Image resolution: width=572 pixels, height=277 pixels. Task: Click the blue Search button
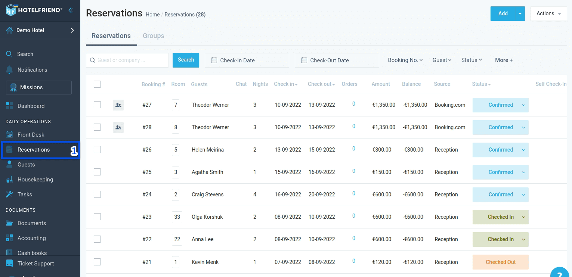pyautogui.click(x=186, y=60)
